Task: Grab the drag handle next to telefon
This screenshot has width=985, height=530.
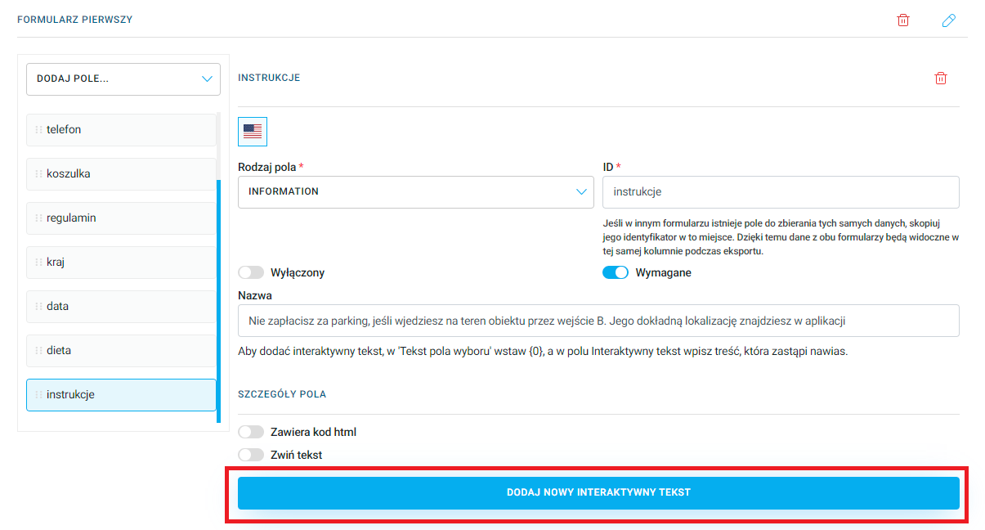Action: coord(38,129)
